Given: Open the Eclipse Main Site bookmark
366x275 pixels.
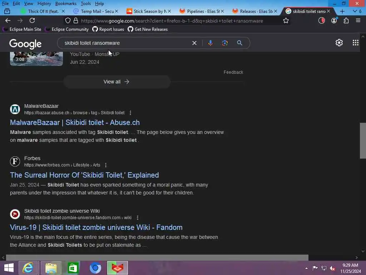Looking at the screenshot, I should [x=22, y=29].
